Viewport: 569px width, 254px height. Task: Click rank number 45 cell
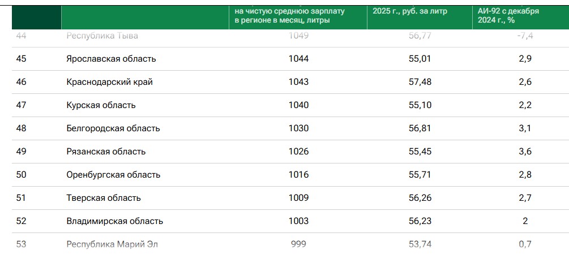pos(22,59)
